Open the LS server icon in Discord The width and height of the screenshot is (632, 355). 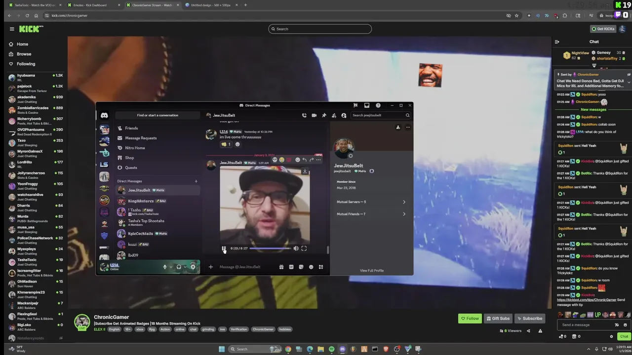coord(104,165)
